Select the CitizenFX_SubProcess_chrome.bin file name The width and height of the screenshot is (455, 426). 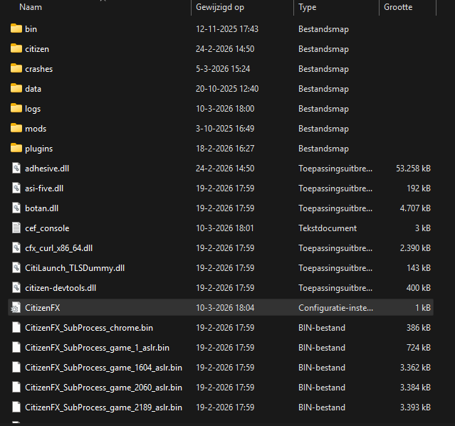[89, 328]
